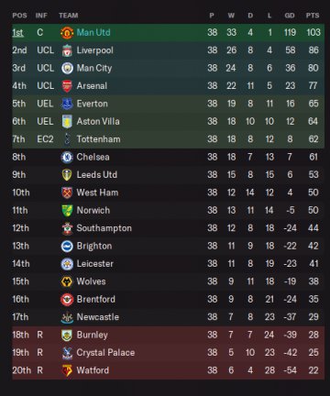Click the Leeds Utd team name
Image resolution: width=330 pixels, height=396 pixels.
96,175
